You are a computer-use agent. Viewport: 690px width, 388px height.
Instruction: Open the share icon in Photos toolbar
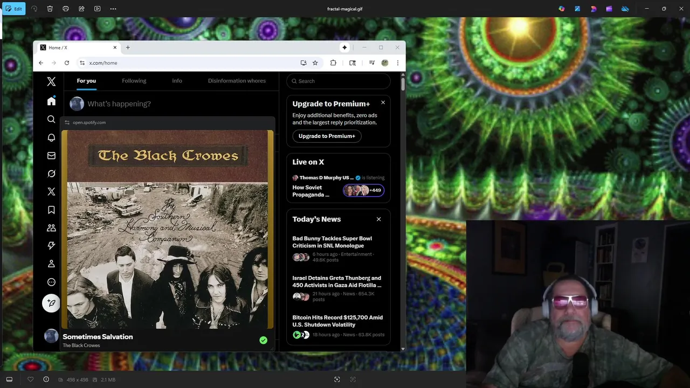point(81,9)
